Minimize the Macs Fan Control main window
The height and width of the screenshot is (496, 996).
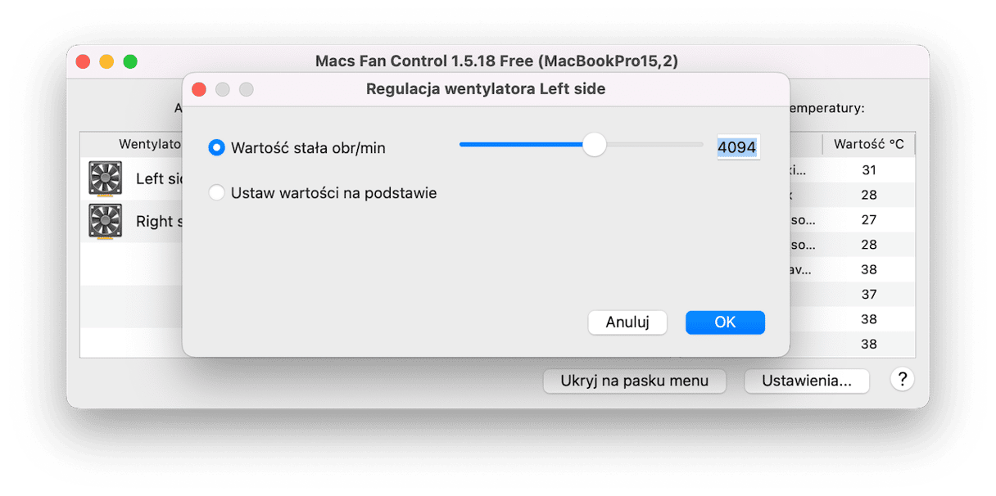coord(106,61)
